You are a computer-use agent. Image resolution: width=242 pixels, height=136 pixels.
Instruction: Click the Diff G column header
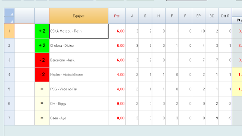pyautogui.click(x=225, y=16)
